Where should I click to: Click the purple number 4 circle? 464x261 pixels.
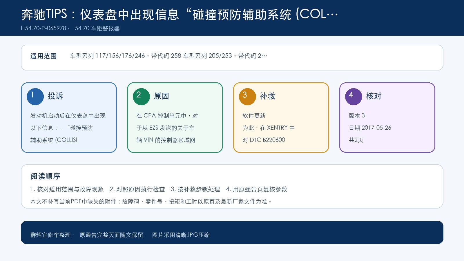(x=354, y=97)
